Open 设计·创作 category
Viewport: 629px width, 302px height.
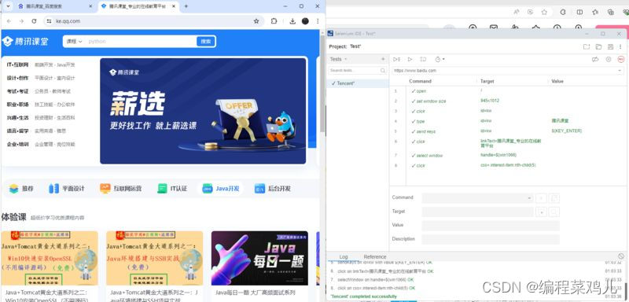[17, 78]
